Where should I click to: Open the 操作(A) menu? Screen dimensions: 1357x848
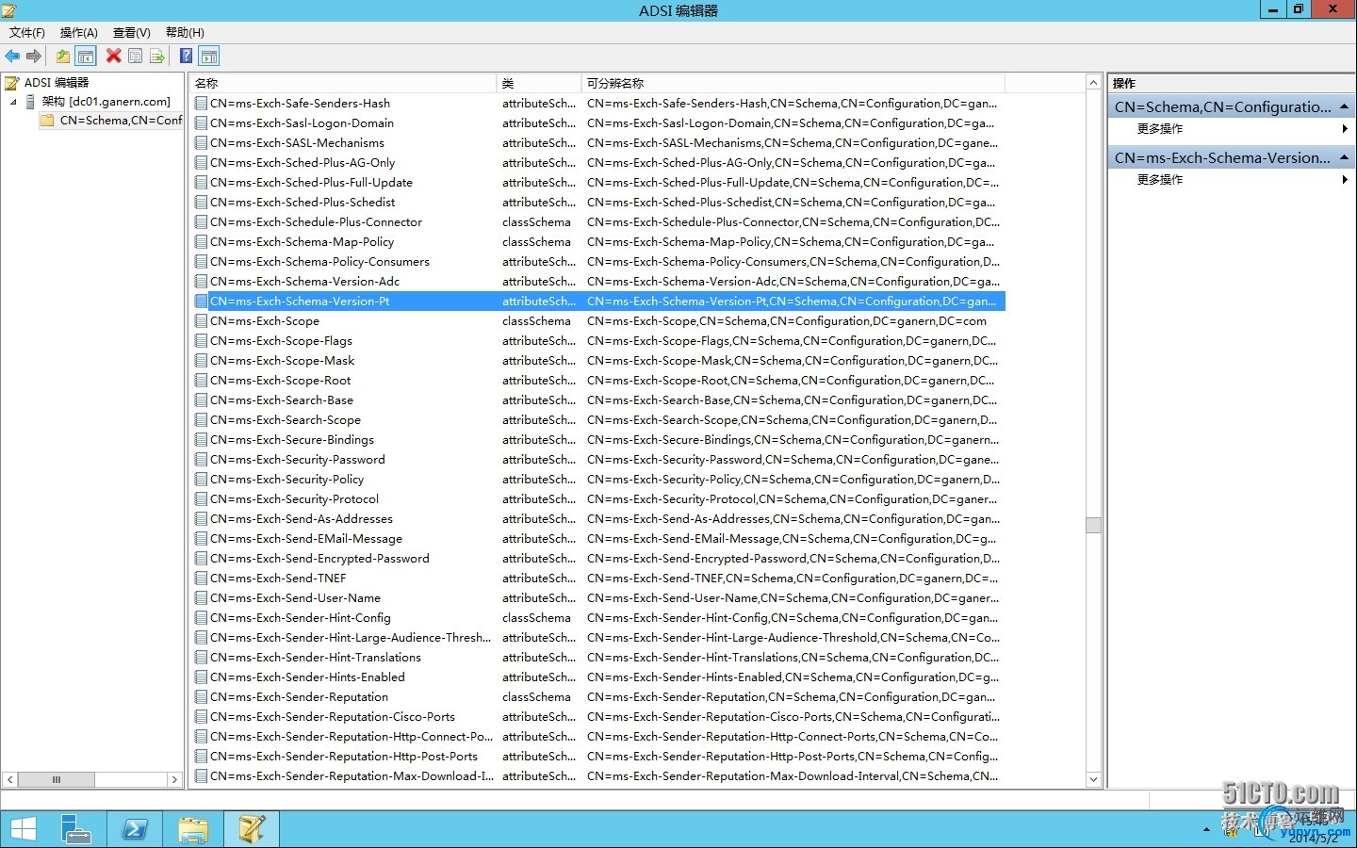click(79, 32)
